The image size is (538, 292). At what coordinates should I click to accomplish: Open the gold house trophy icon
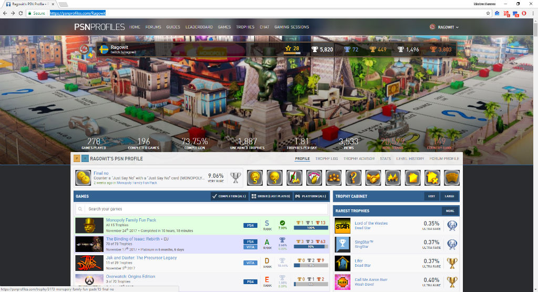(x=412, y=178)
